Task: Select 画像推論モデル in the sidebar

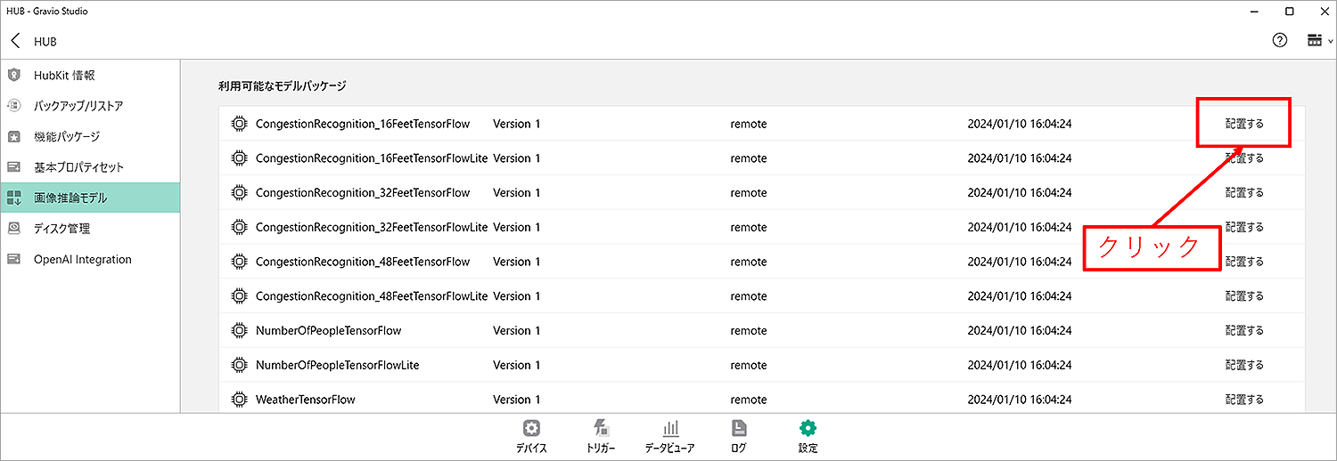Action: (x=90, y=198)
